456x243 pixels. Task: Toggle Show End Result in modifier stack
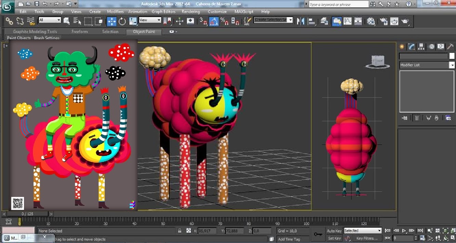click(417, 118)
